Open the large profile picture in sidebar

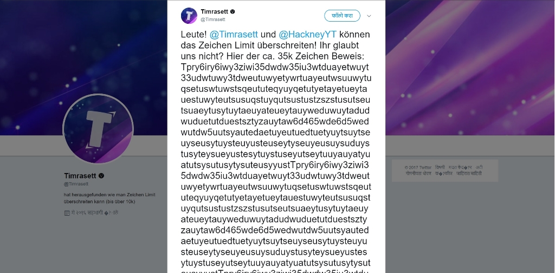point(98,129)
